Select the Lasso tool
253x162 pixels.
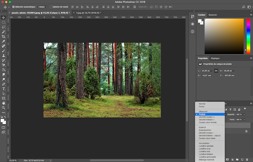coord(3,27)
